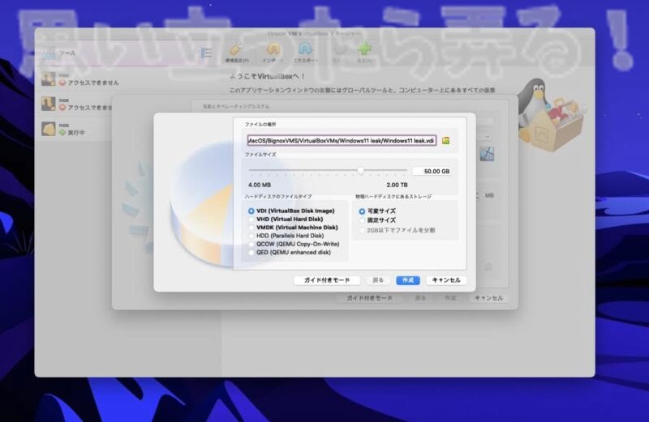Select VHD (Virtual Hard Disk) option

(286, 219)
